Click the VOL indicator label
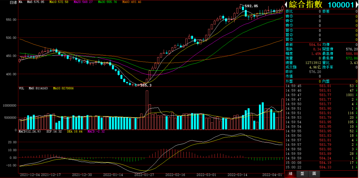This screenshot has width=359, height=178. [x=21, y=88]
